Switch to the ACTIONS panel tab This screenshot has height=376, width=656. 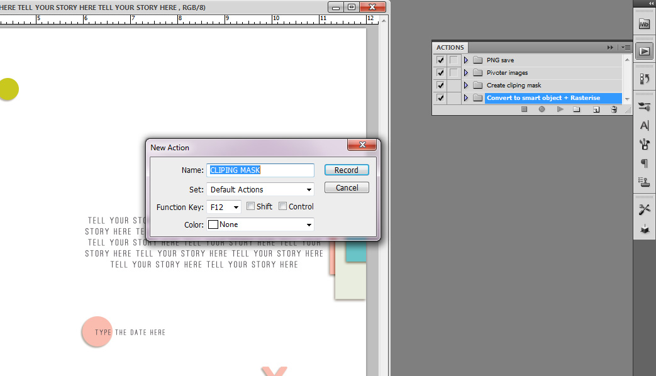coord(450,48)
